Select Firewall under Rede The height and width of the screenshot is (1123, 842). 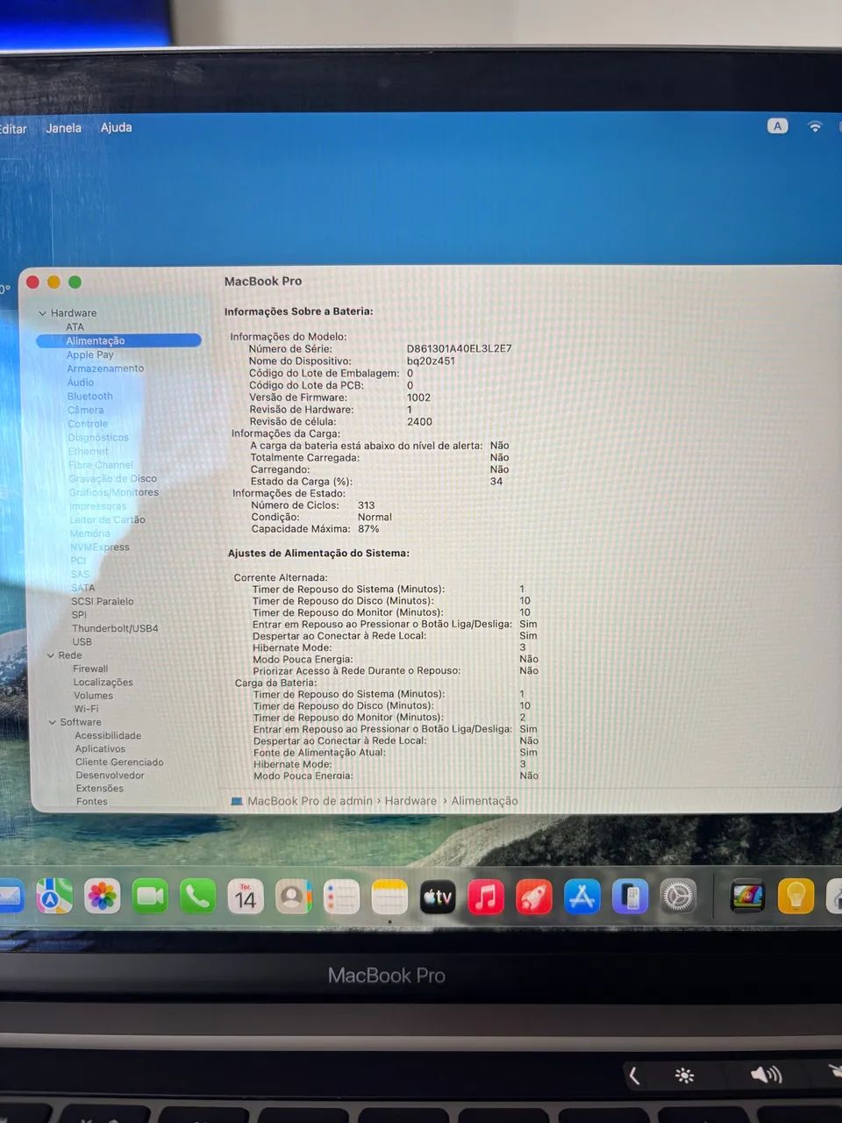click(90, 669)
